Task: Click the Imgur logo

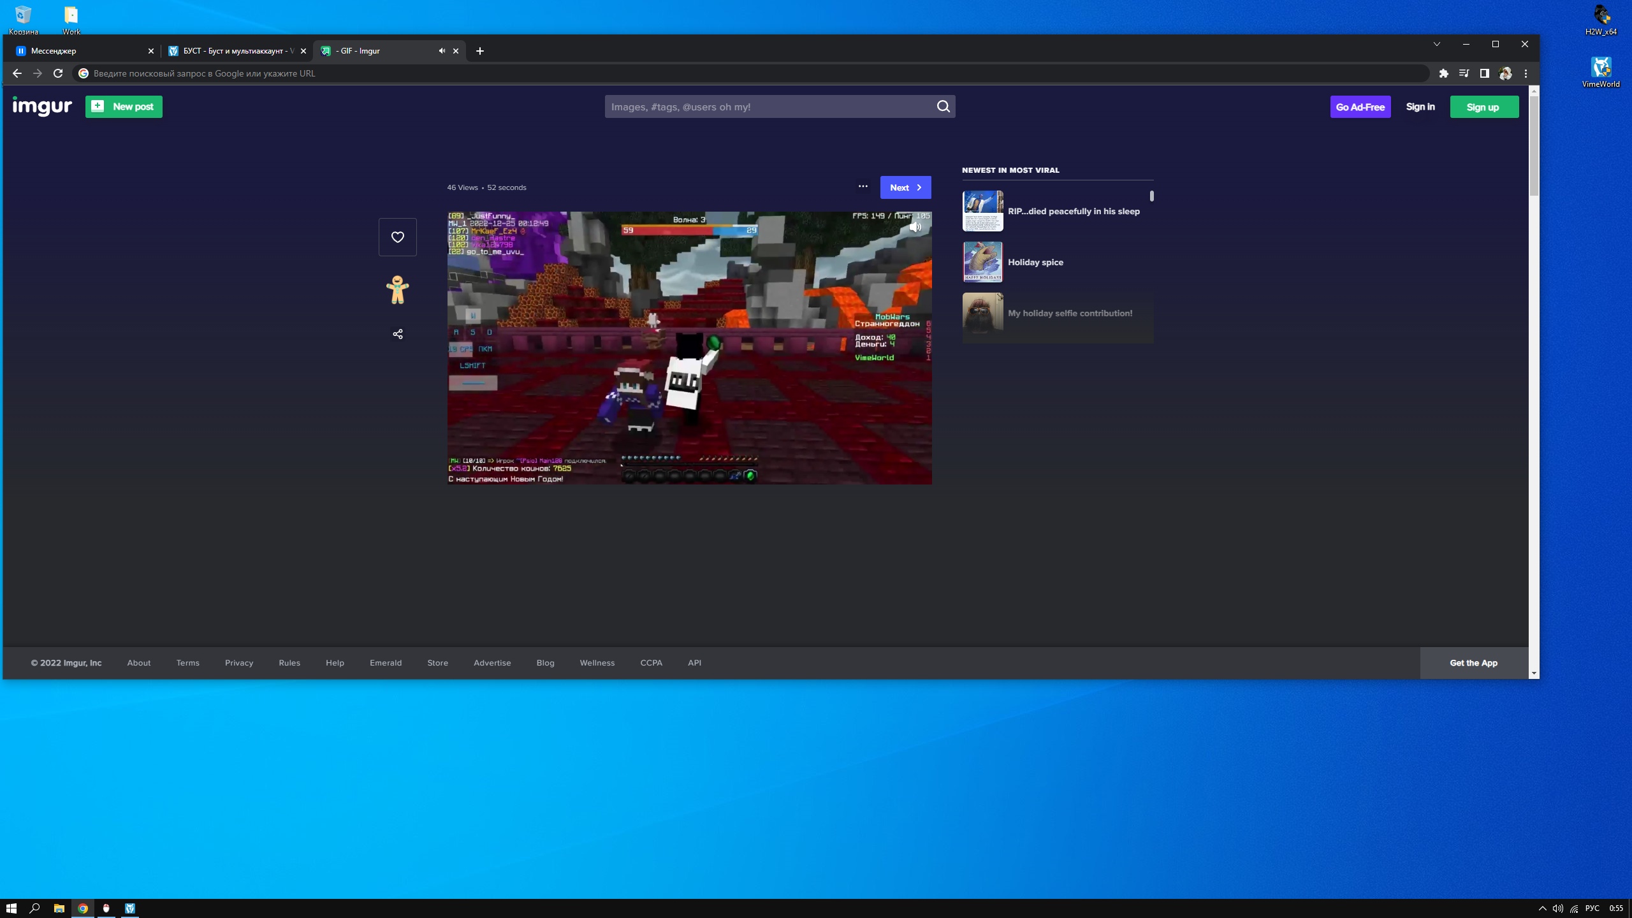Action: click(x=42, y=106)
